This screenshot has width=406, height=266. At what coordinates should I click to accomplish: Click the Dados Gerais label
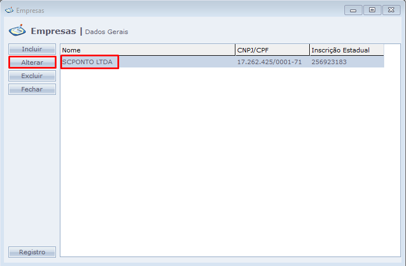pyautogui.click(x=106, y=32)
